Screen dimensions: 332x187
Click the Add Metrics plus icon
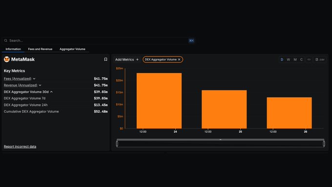pos(137,60)
